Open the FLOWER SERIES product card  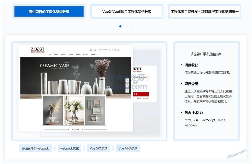click(x=74, y=110)
